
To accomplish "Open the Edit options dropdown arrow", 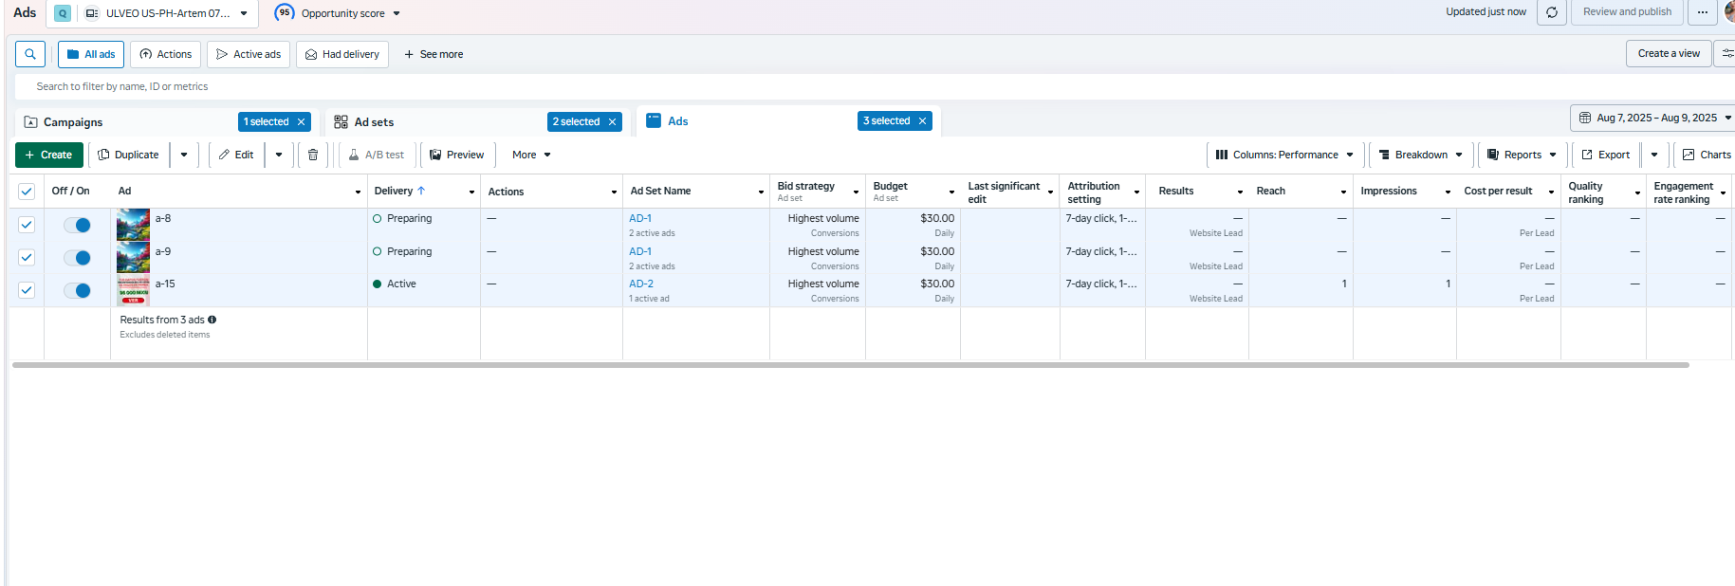I will click(279, 155).
